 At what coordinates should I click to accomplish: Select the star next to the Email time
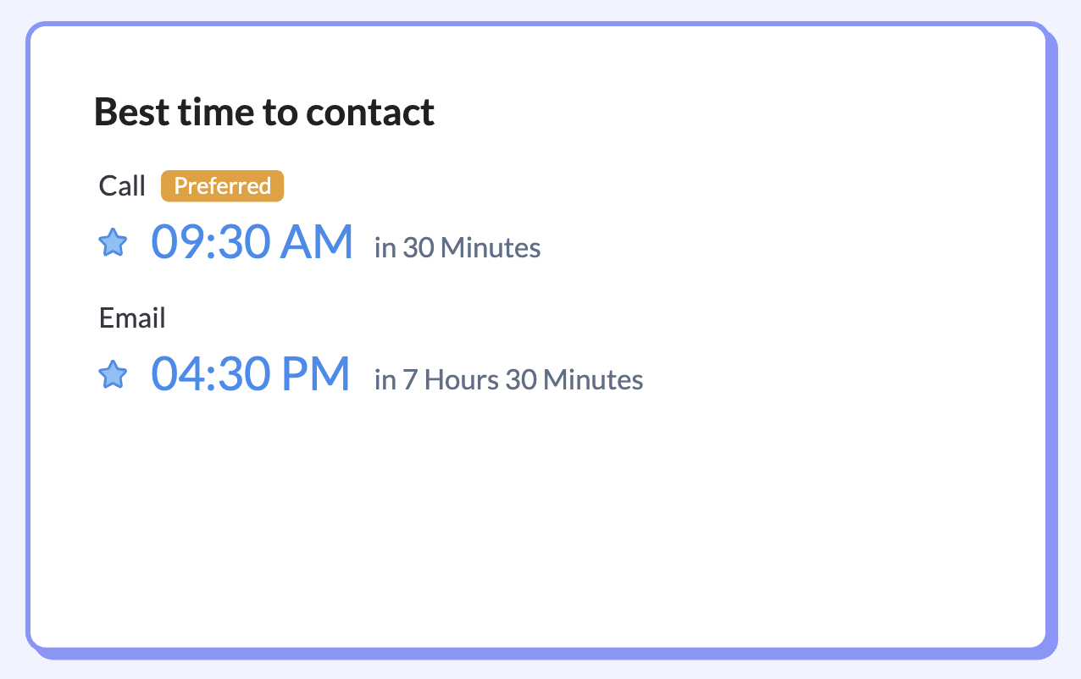113,374
